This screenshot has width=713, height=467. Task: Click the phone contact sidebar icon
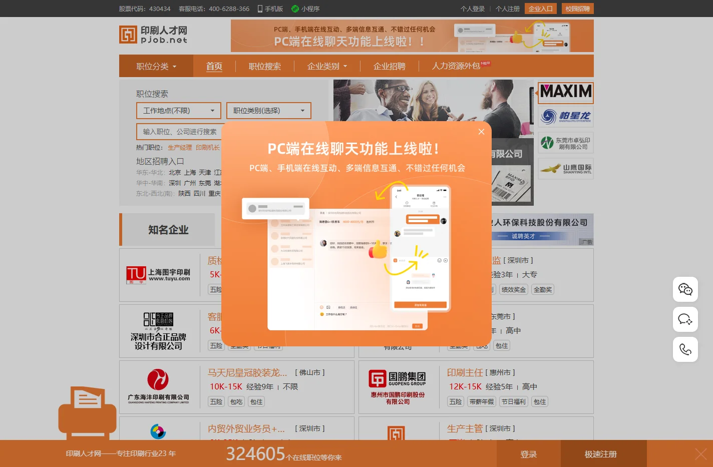coord(685,349)
